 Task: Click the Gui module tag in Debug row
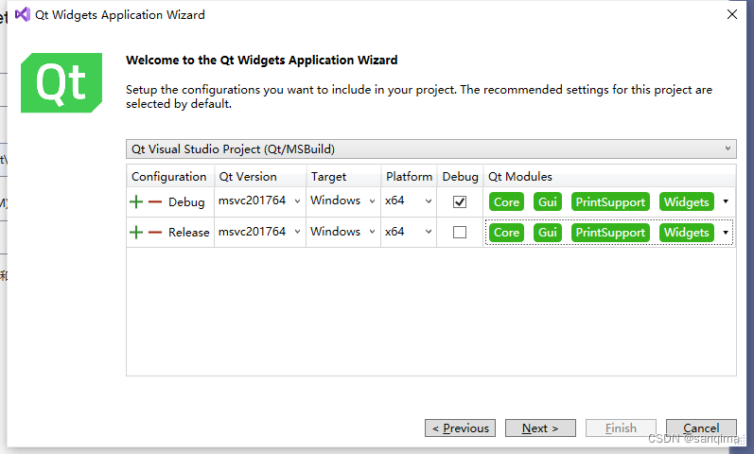547,202
